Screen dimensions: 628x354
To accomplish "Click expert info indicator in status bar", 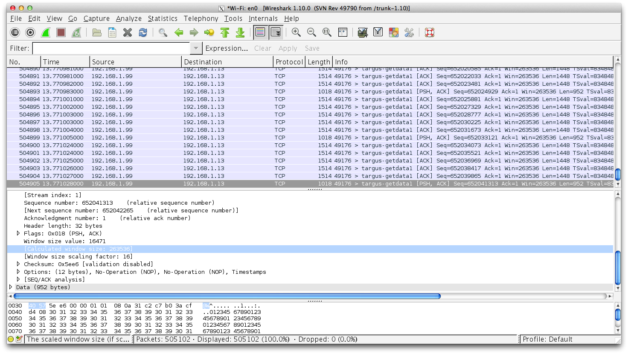I will pyautogui.click(x=11, y=339).
